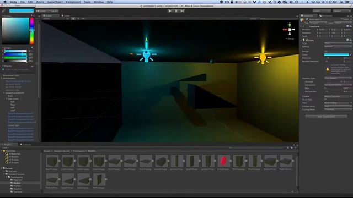Toggle the GameObject active checkbox in Inspector
The height and width of the screenshot is (198, 353).
pos(307,20)
